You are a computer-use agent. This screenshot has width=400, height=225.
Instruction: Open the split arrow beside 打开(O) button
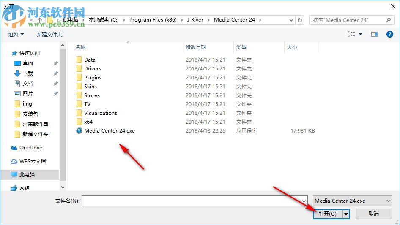click(346, 214)
